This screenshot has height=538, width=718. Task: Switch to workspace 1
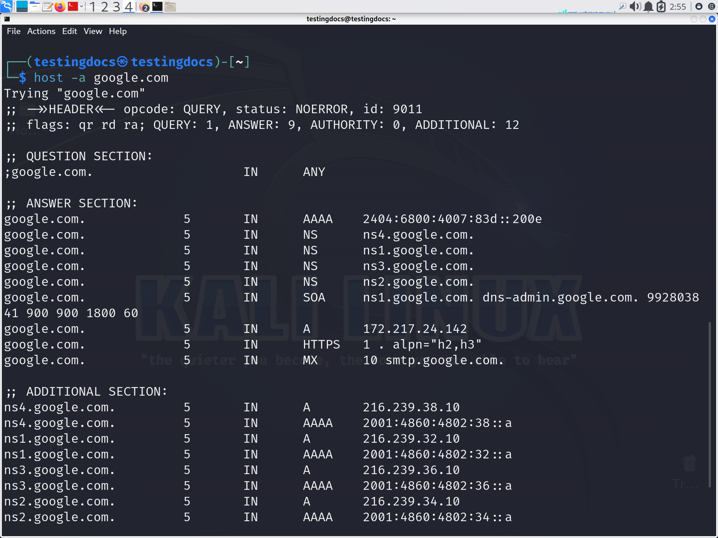click(92, 6)
